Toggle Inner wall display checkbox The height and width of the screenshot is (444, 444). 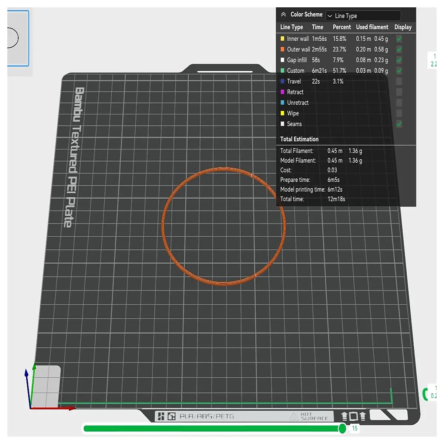[399, 38]
